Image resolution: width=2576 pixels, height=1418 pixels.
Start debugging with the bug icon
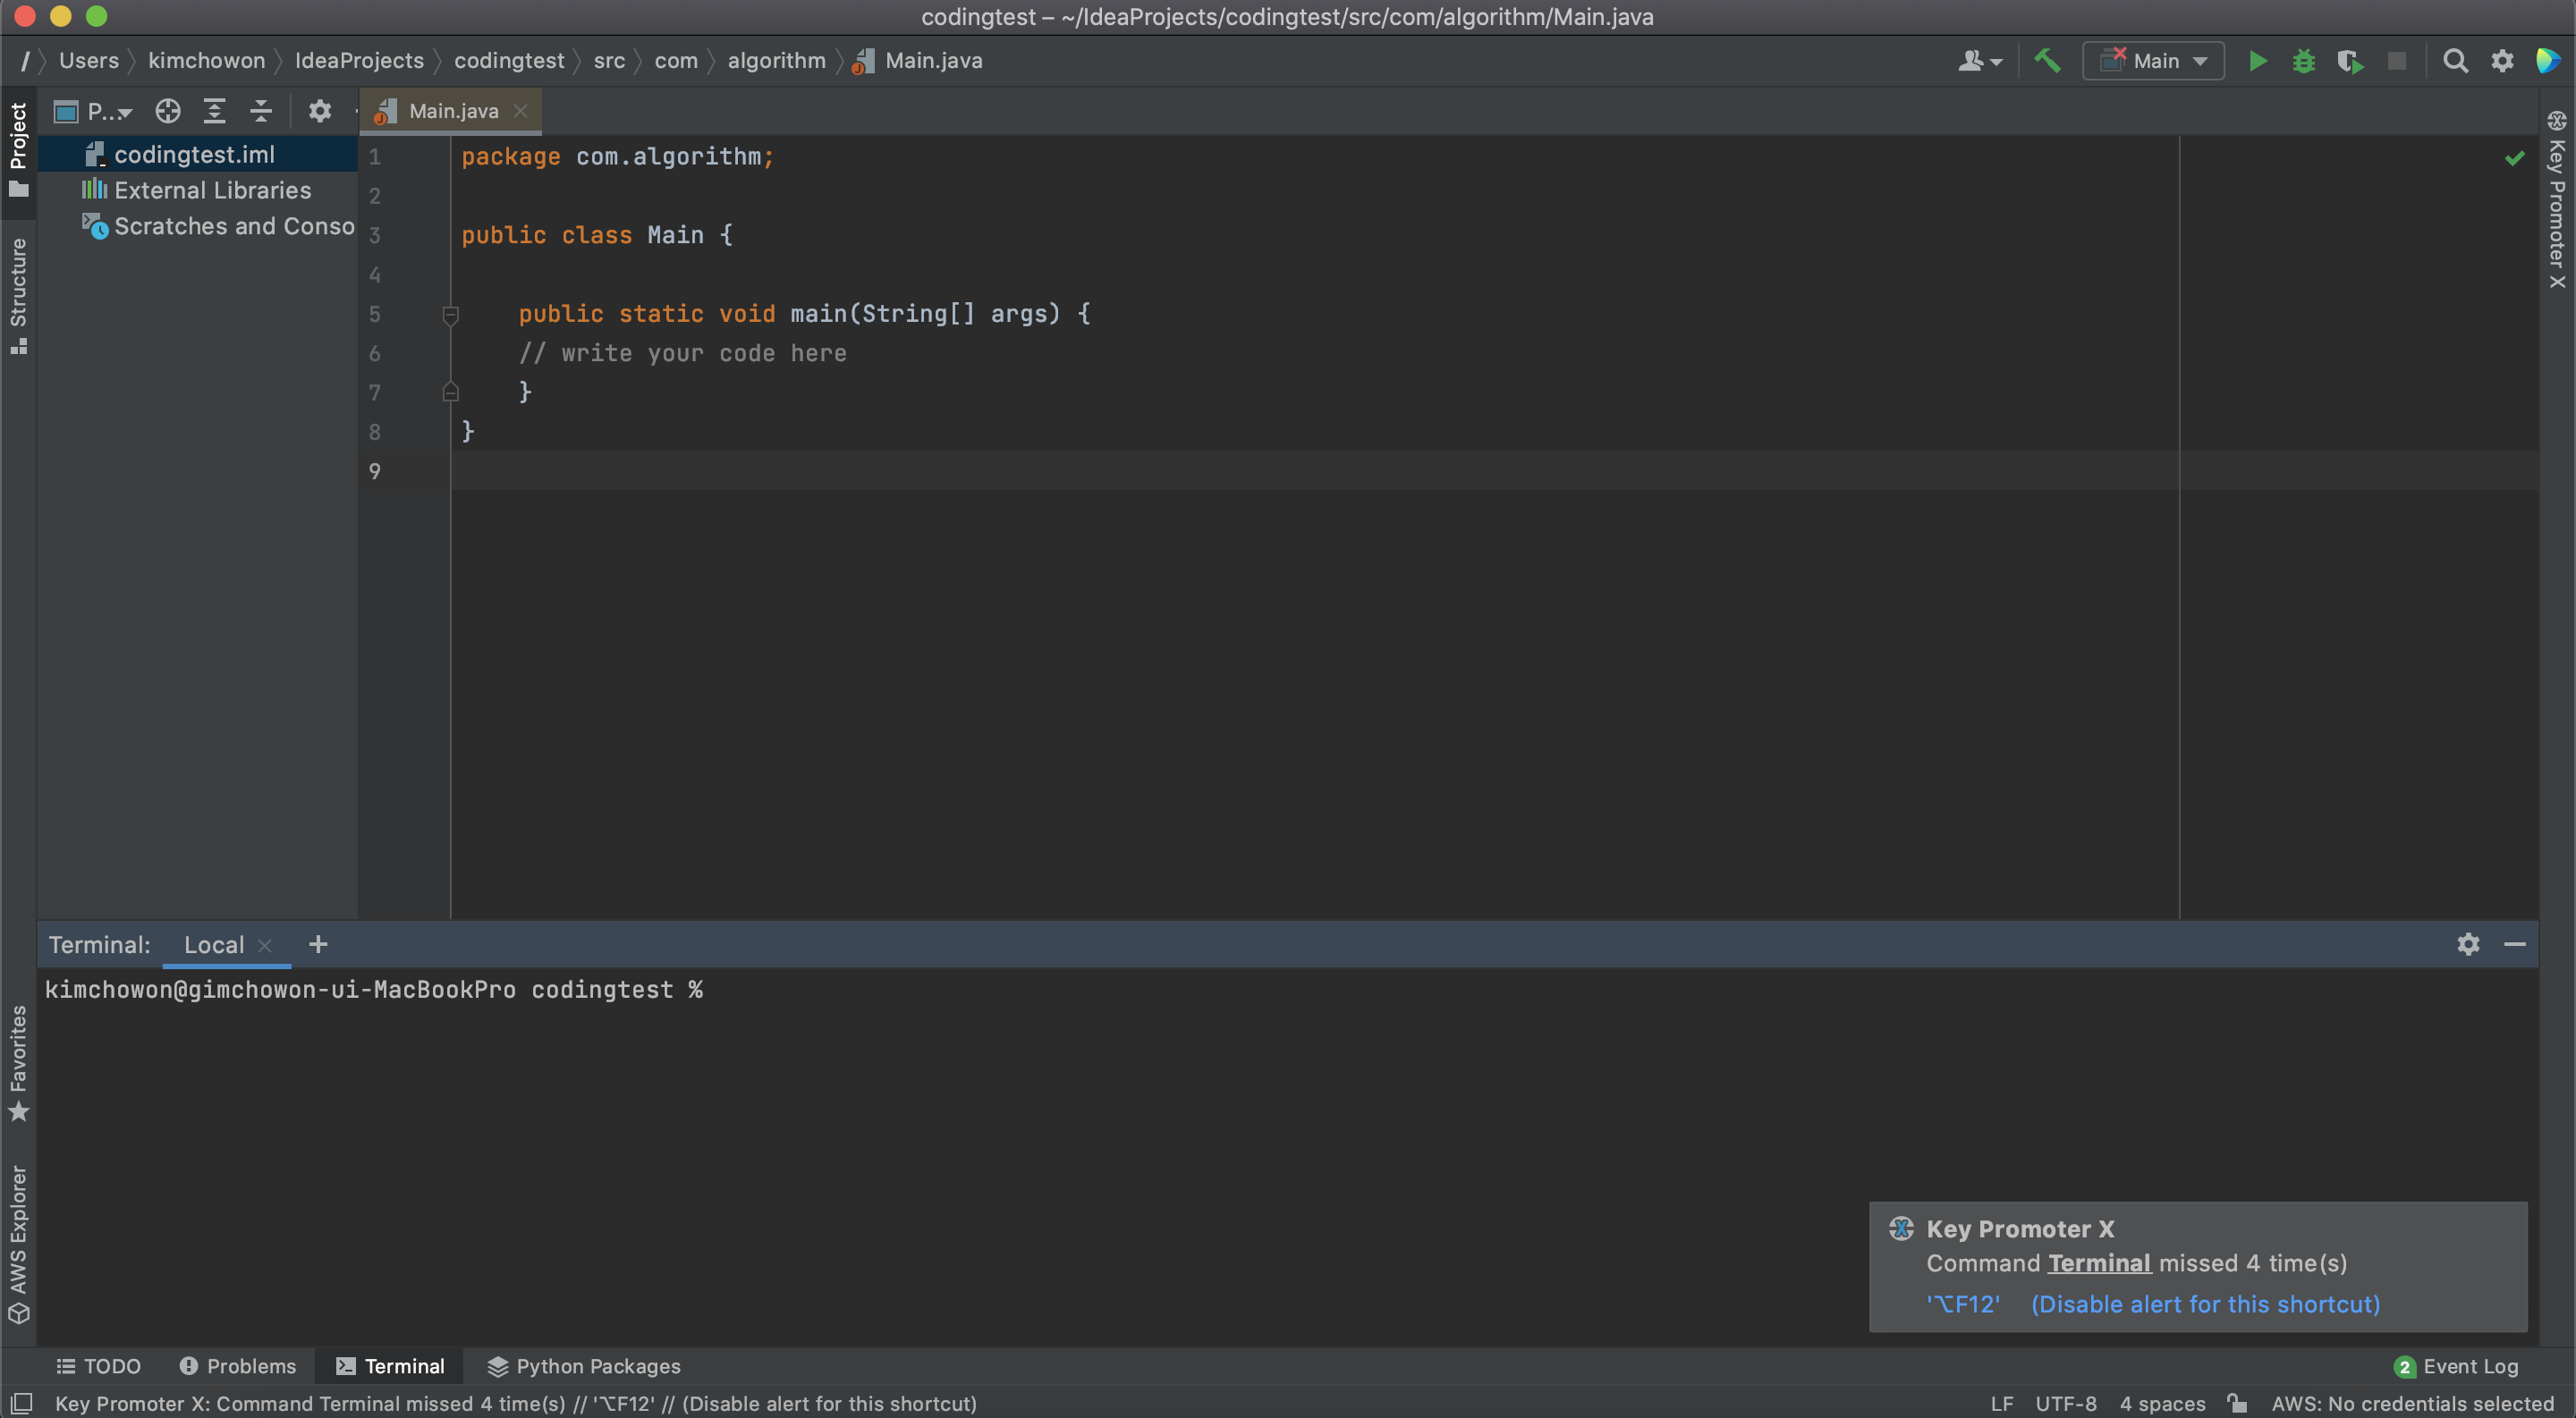tap(2304, 61)
